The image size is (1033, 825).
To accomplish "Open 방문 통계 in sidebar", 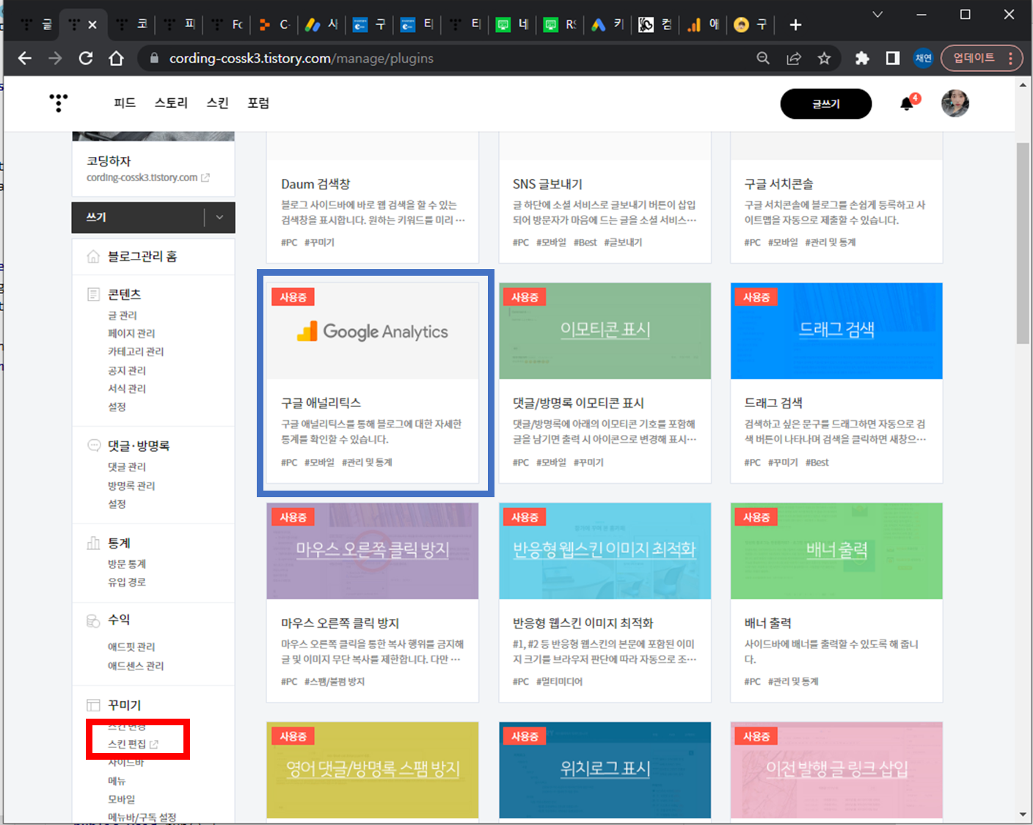I will click(x=127, y=564).
